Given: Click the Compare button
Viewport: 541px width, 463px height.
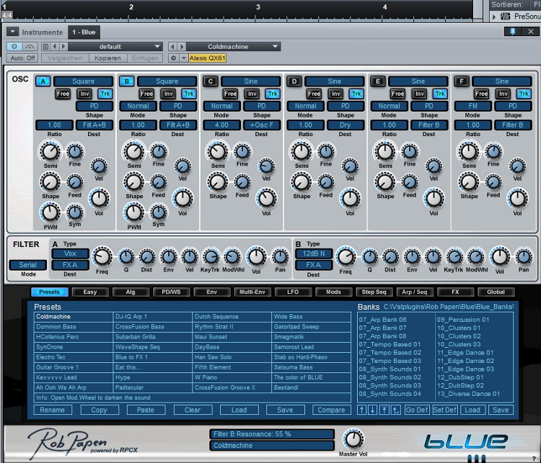Looking at the screenshot, I should [x=331, y=410].
